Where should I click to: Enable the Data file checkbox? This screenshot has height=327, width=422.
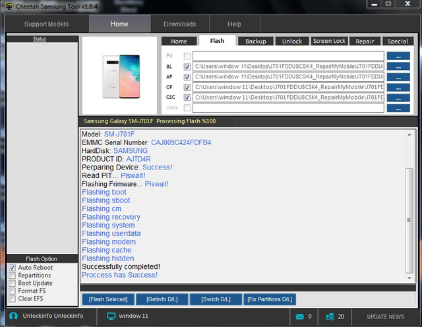[x=187, y=107]
